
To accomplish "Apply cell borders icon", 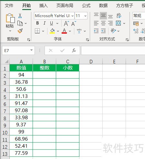I will tap(37, 31).
